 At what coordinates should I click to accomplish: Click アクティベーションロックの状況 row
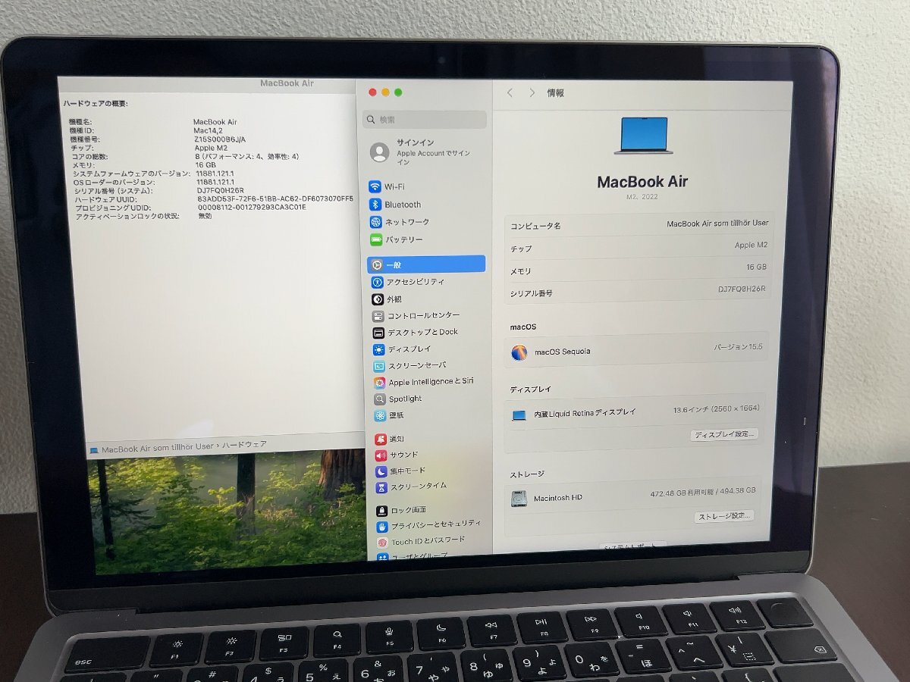pyautogui.click(x=144, y=216)
